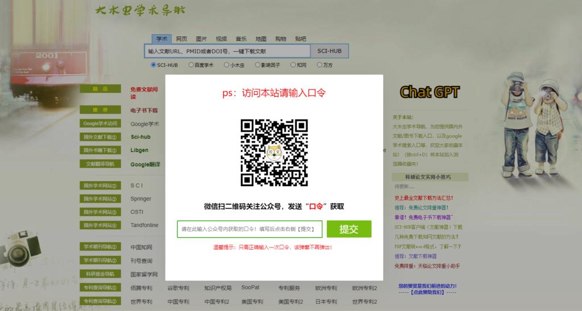Open the 国外学术网站② category
This screenshot has height=311, width=582.
click(100, 199)
